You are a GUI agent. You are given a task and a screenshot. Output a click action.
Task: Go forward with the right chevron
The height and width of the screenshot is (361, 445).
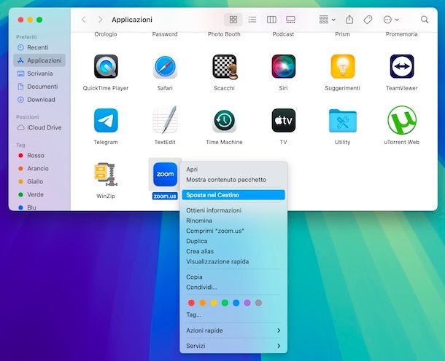pos(100,20)
